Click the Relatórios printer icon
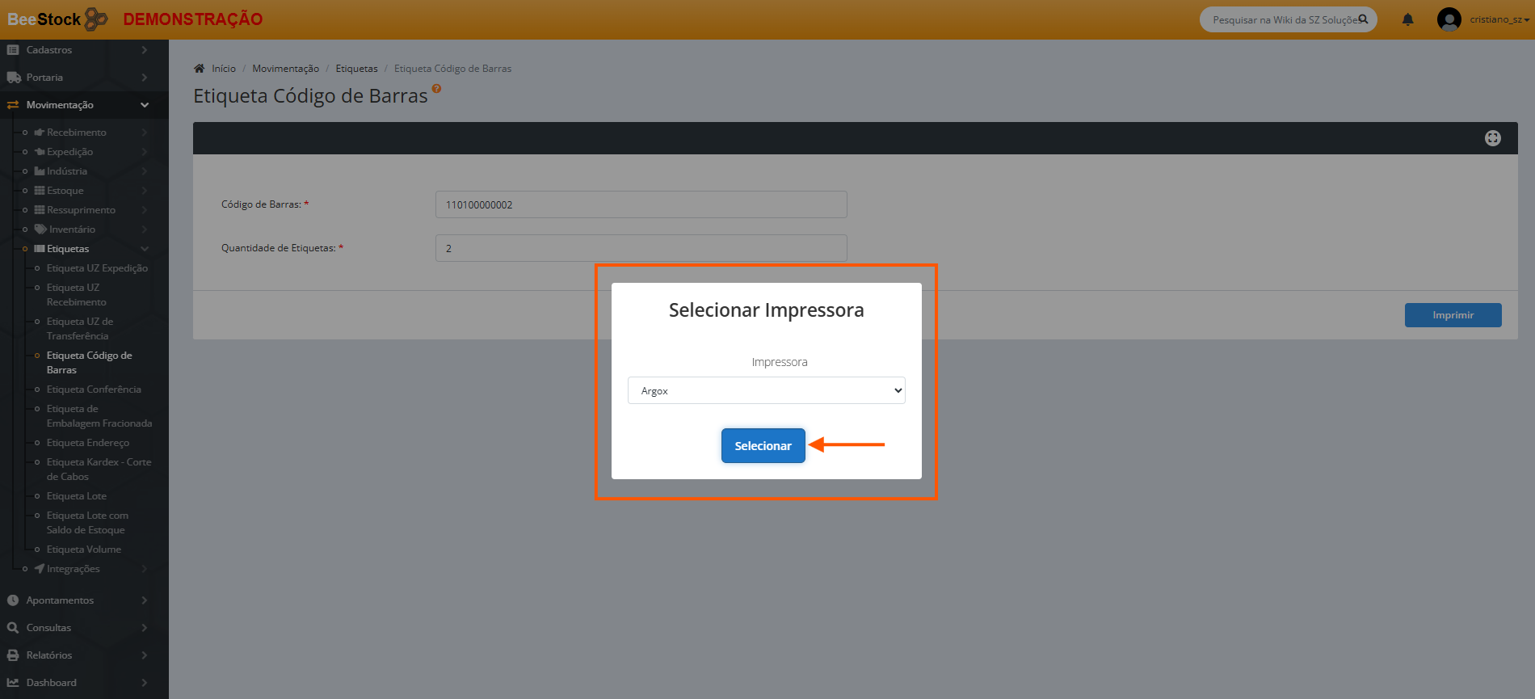 13,655
